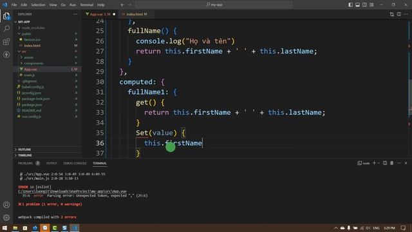Screen dimensions: 412x232
Task: Switch to the Output panel tab
Action: (x=51, y=163)
